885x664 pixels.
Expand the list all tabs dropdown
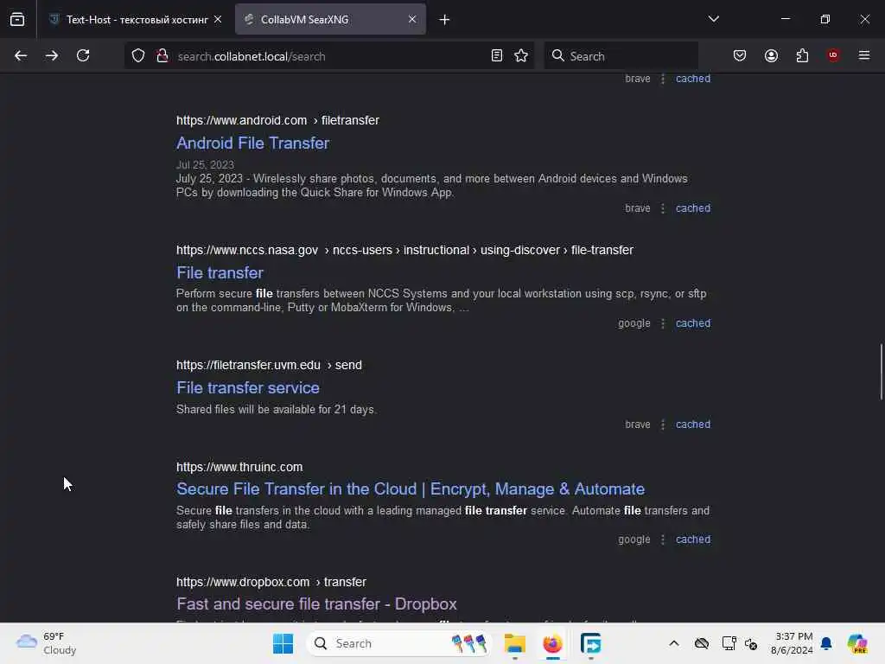tap(714, 19)
